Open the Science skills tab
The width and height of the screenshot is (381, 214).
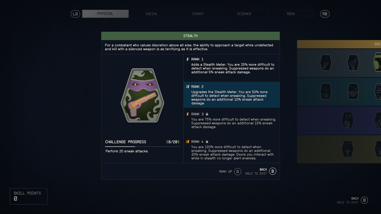click(244, 14)
